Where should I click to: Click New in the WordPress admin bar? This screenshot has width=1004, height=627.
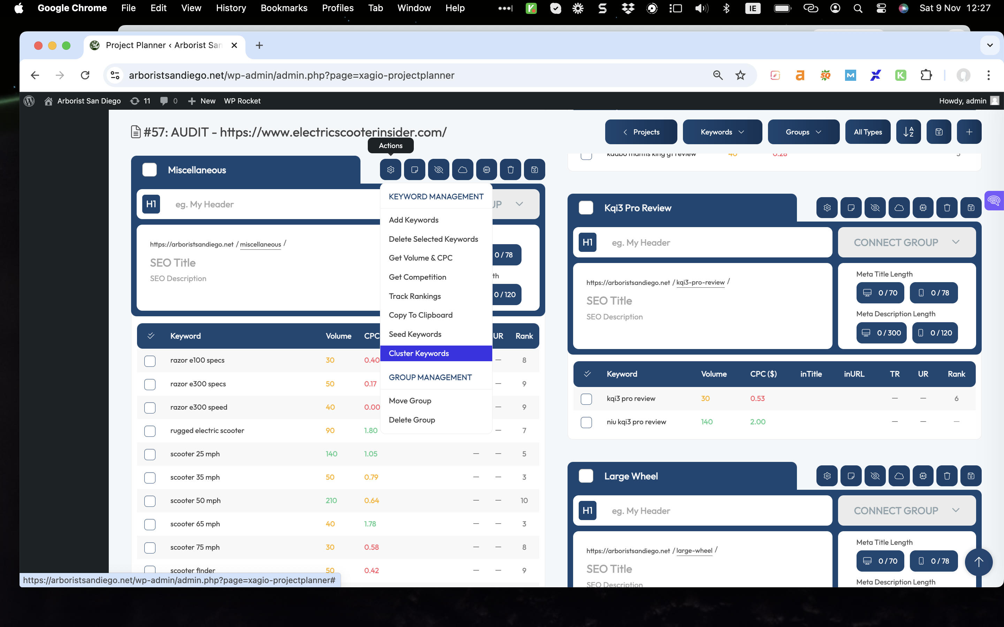click(201, 101)
